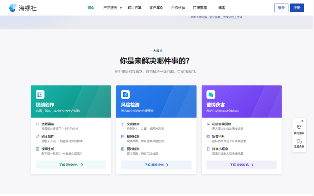Viewport: 314px width, 196px height.
Task: Click the 文案检测 text icon
Action: (123, 124)
